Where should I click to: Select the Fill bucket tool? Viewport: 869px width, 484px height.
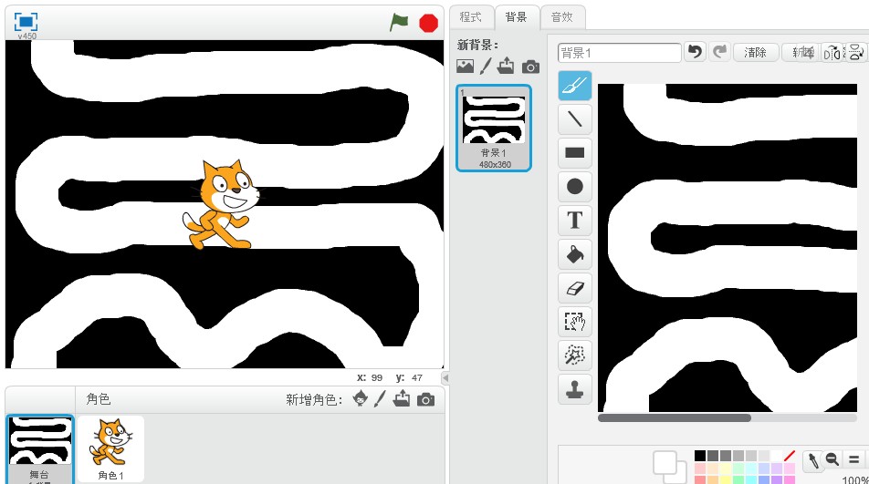(x=575, y=254)
